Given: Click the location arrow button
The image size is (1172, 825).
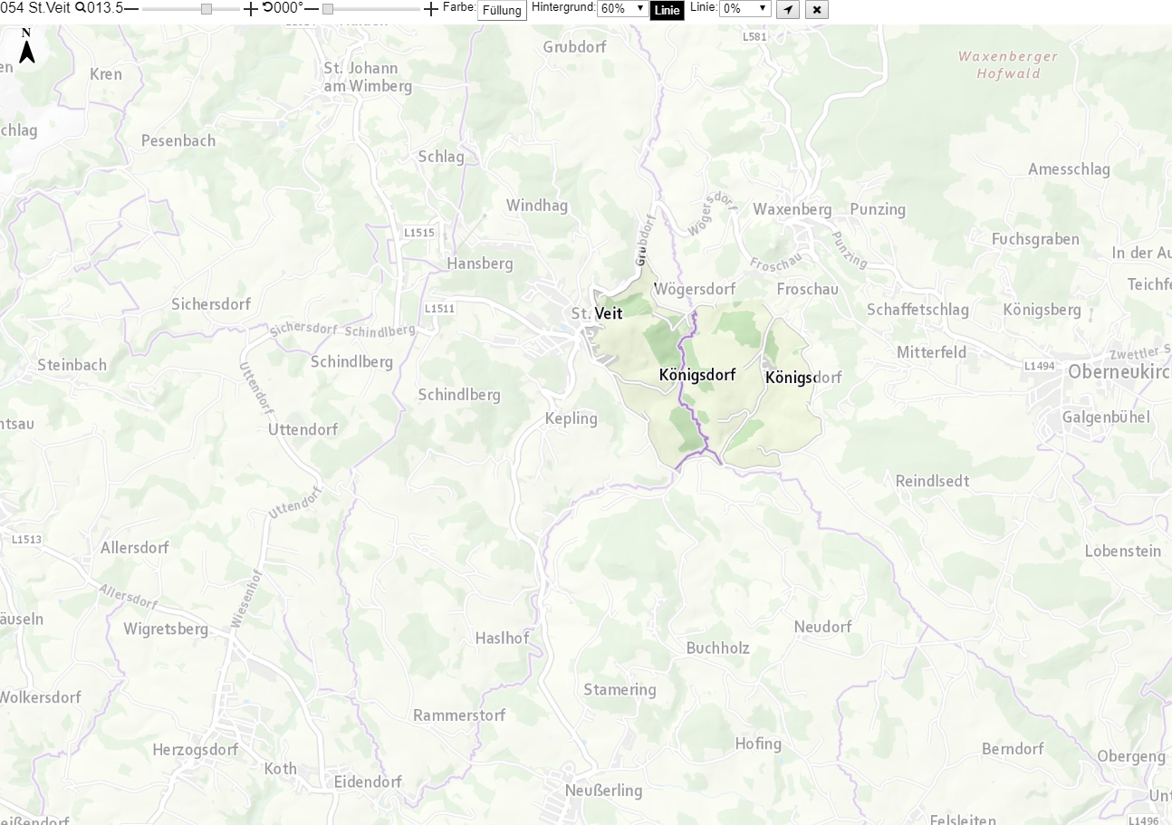Looking at the screenshot, I should coord(788,10).
